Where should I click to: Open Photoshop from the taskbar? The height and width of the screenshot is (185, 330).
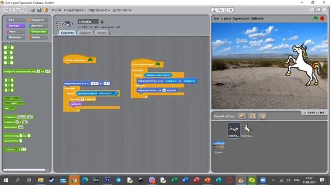point(107,180)
